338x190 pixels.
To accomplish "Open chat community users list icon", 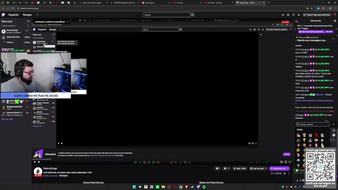I will coord(335,21).
